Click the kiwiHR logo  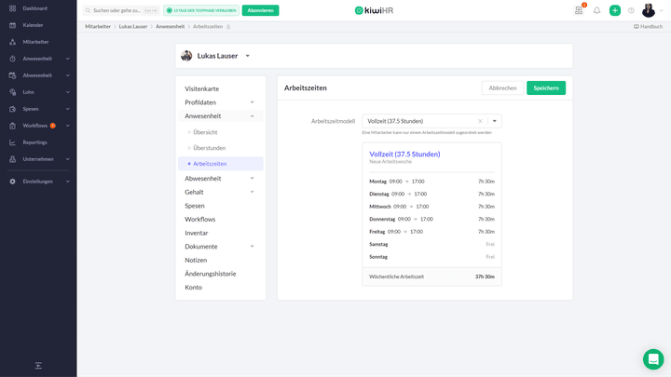point(376,10)
